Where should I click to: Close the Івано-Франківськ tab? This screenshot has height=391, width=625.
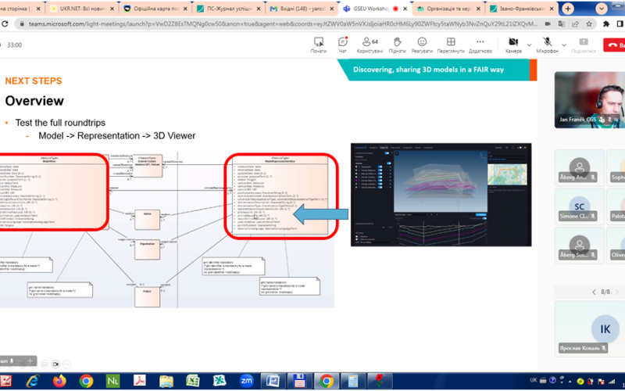tap(552, 9)
